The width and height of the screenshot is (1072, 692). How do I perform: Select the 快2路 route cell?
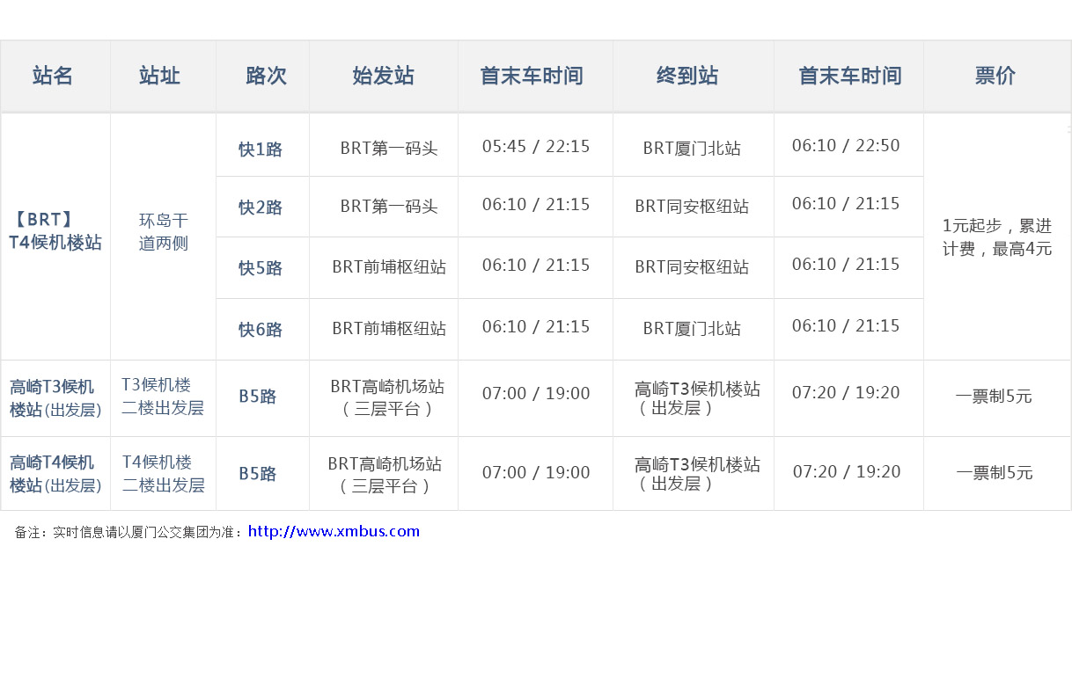(261, 208)
